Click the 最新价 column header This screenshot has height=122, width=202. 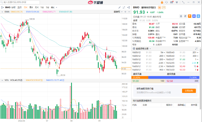(169, 105)
